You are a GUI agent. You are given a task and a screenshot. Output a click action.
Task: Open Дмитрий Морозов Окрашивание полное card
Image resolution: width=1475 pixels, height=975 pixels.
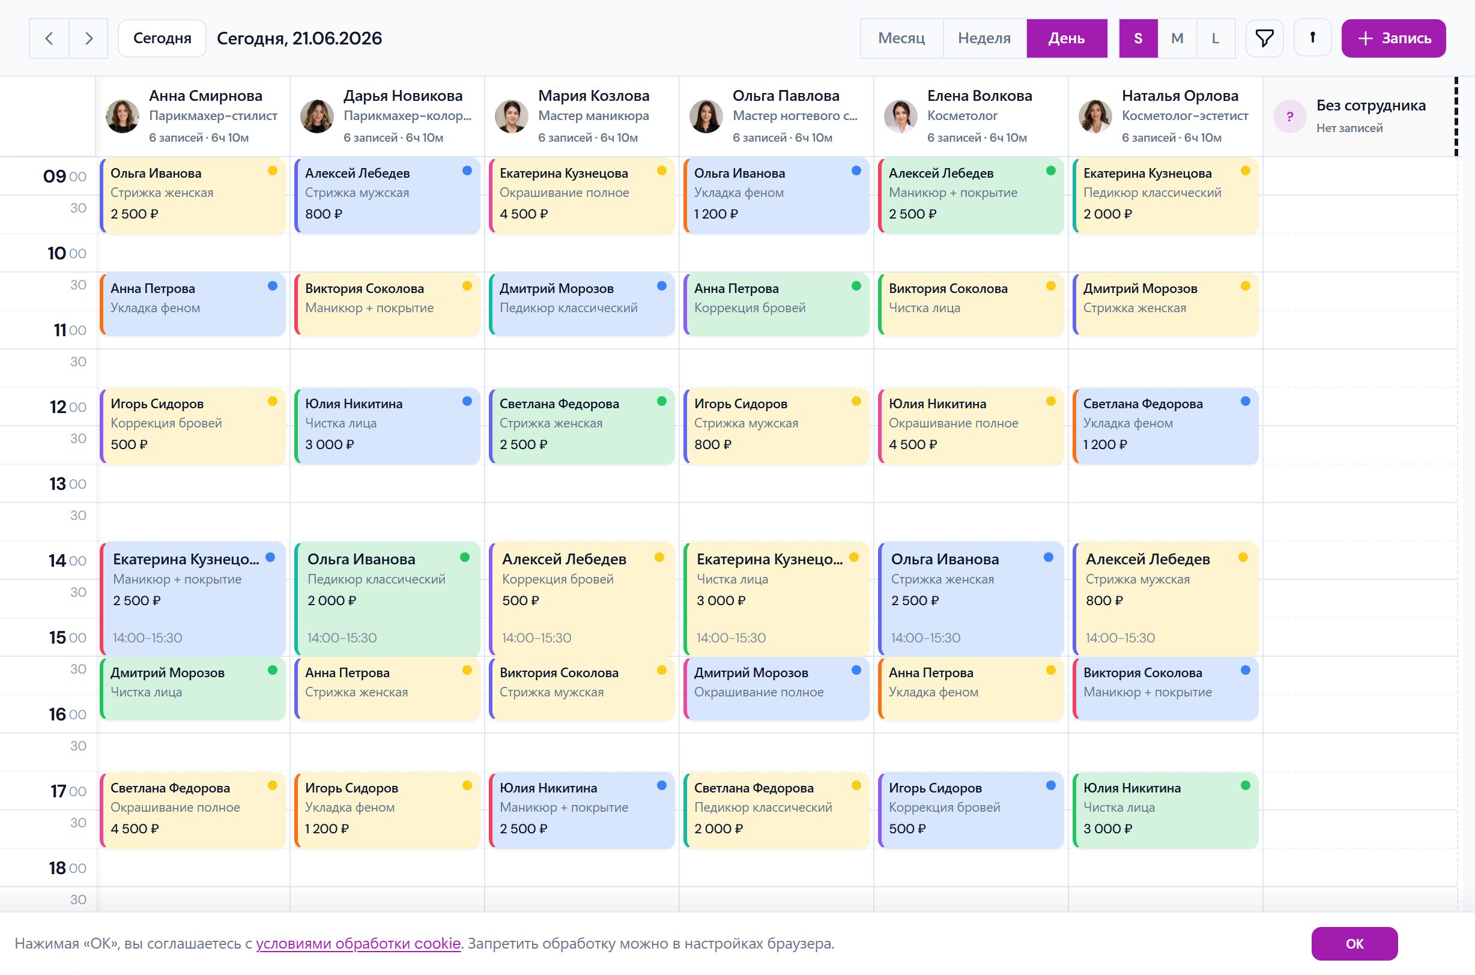pos(777,689)
